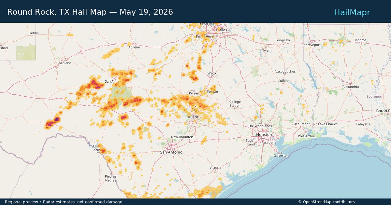The width and height of the screenshot is (391, 205).
Task: Click the Fort Worth city label
Action: pos(206,37)
